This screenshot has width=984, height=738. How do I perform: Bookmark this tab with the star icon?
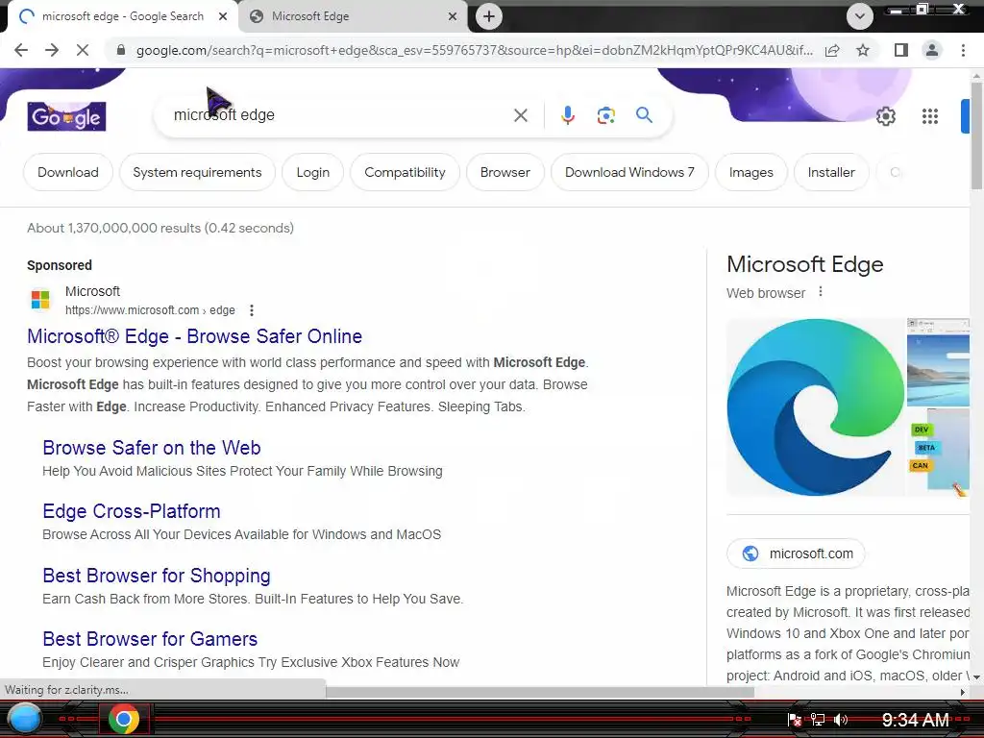[x=863, y=50]
